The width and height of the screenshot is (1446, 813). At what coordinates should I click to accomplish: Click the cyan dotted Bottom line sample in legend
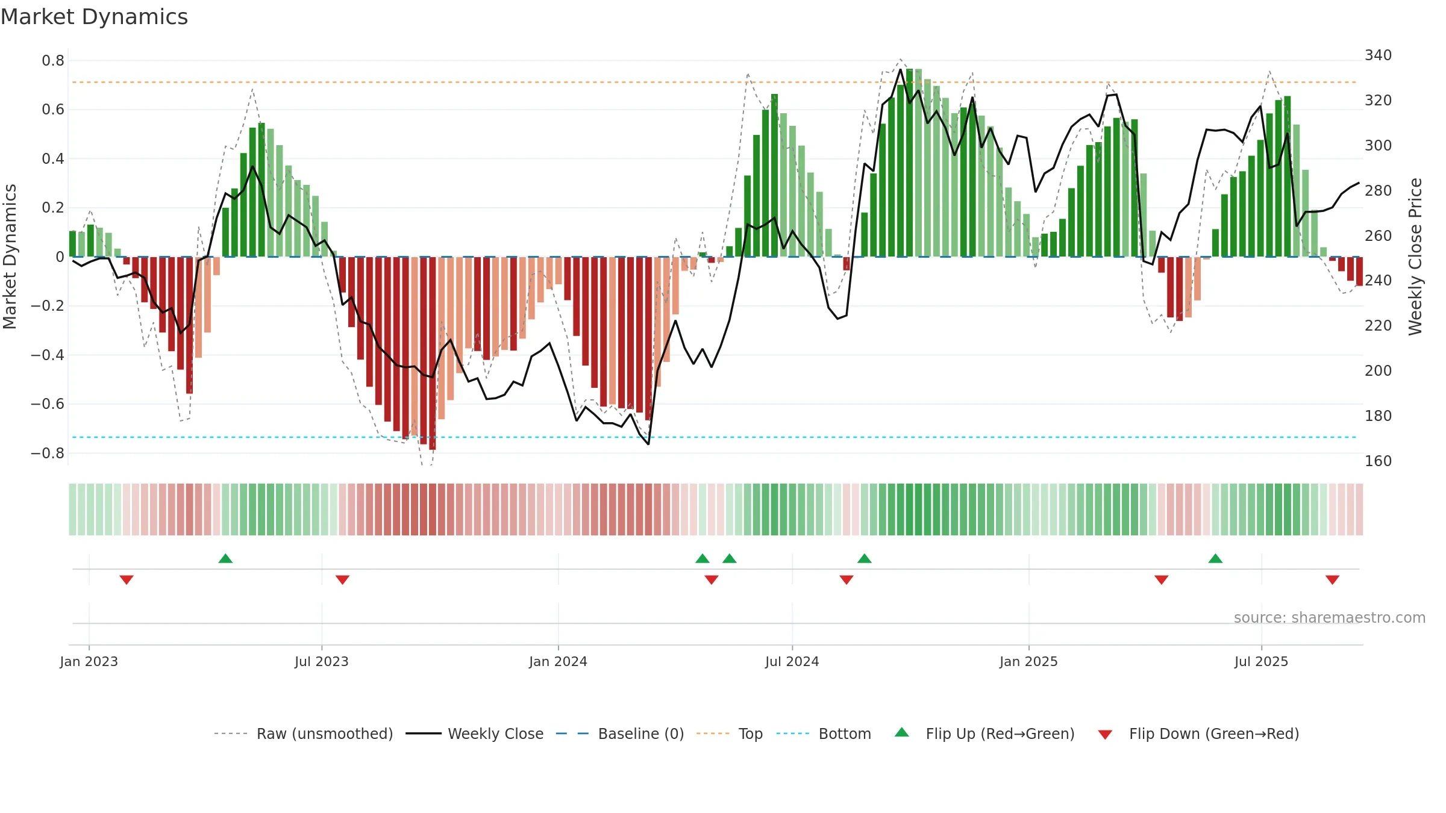[793, 734]
